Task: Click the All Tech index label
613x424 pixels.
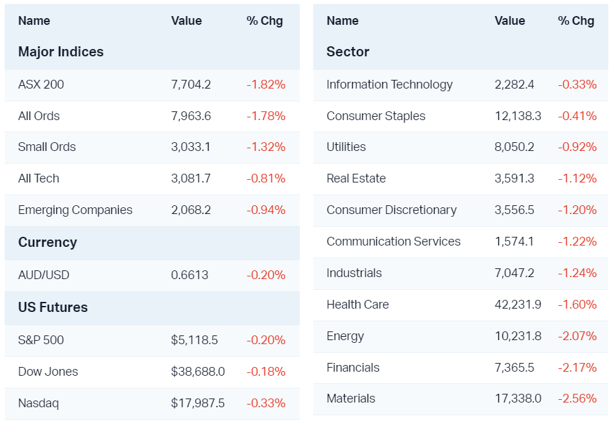Action: 39,178
